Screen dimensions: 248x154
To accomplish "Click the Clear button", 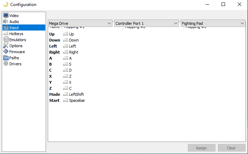I will coord(232,148).
